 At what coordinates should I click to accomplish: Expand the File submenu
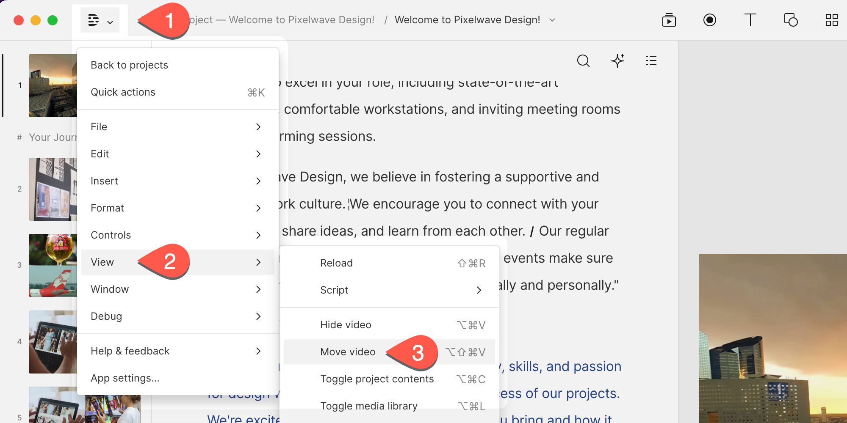coord(178,127)
